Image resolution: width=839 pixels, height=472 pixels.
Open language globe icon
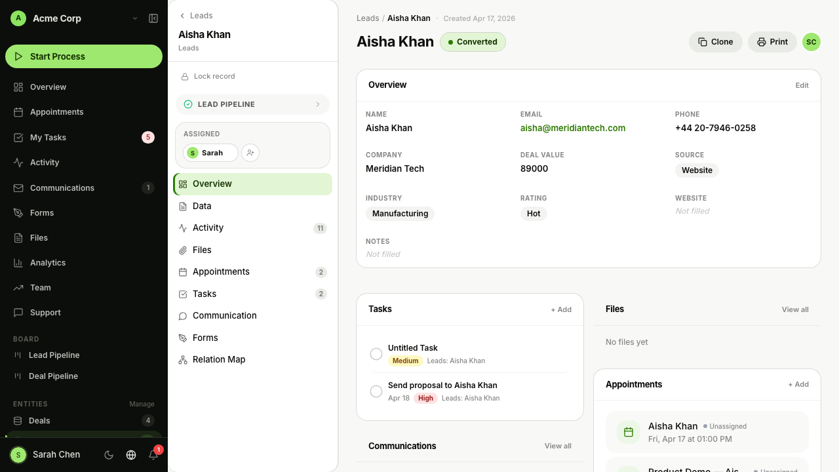(x=131, y=455)
